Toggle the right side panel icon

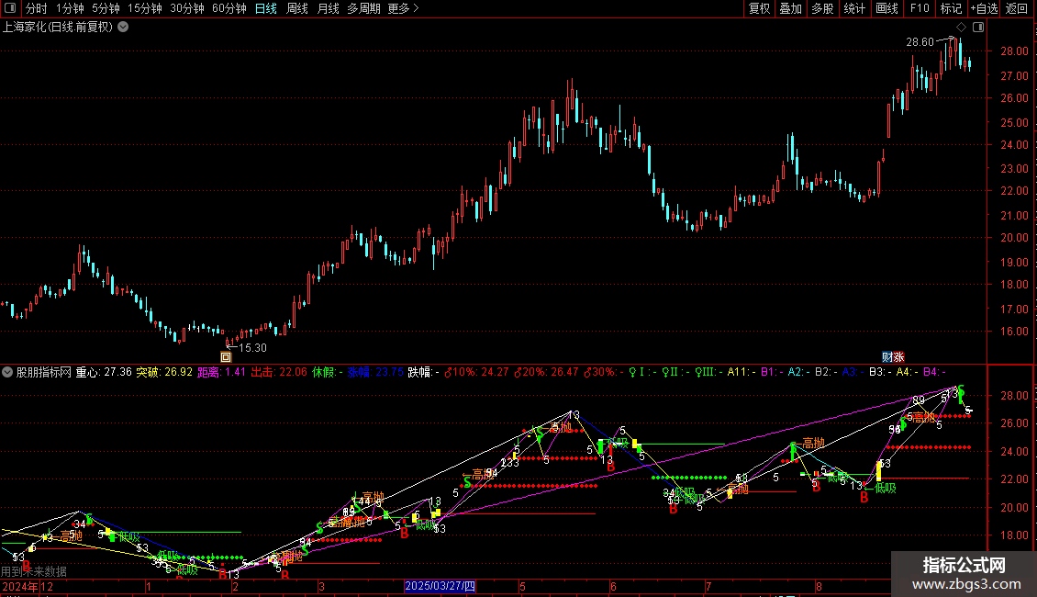[x=978, y=28]
